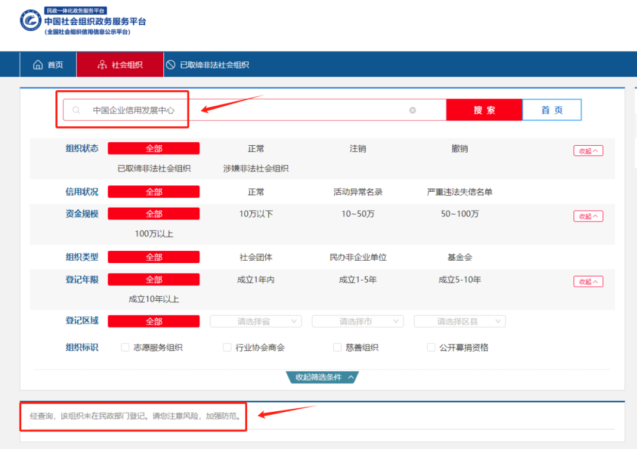Click the banned circle icon beside 已取缔非法社会组织
This screenshot has width=637, height=449.
tap(170, 65)
